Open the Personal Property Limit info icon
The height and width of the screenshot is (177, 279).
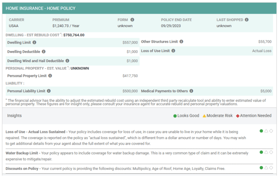[x=50, y=76]
